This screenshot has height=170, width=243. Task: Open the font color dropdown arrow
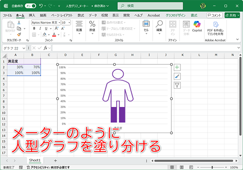click(58, 35)
